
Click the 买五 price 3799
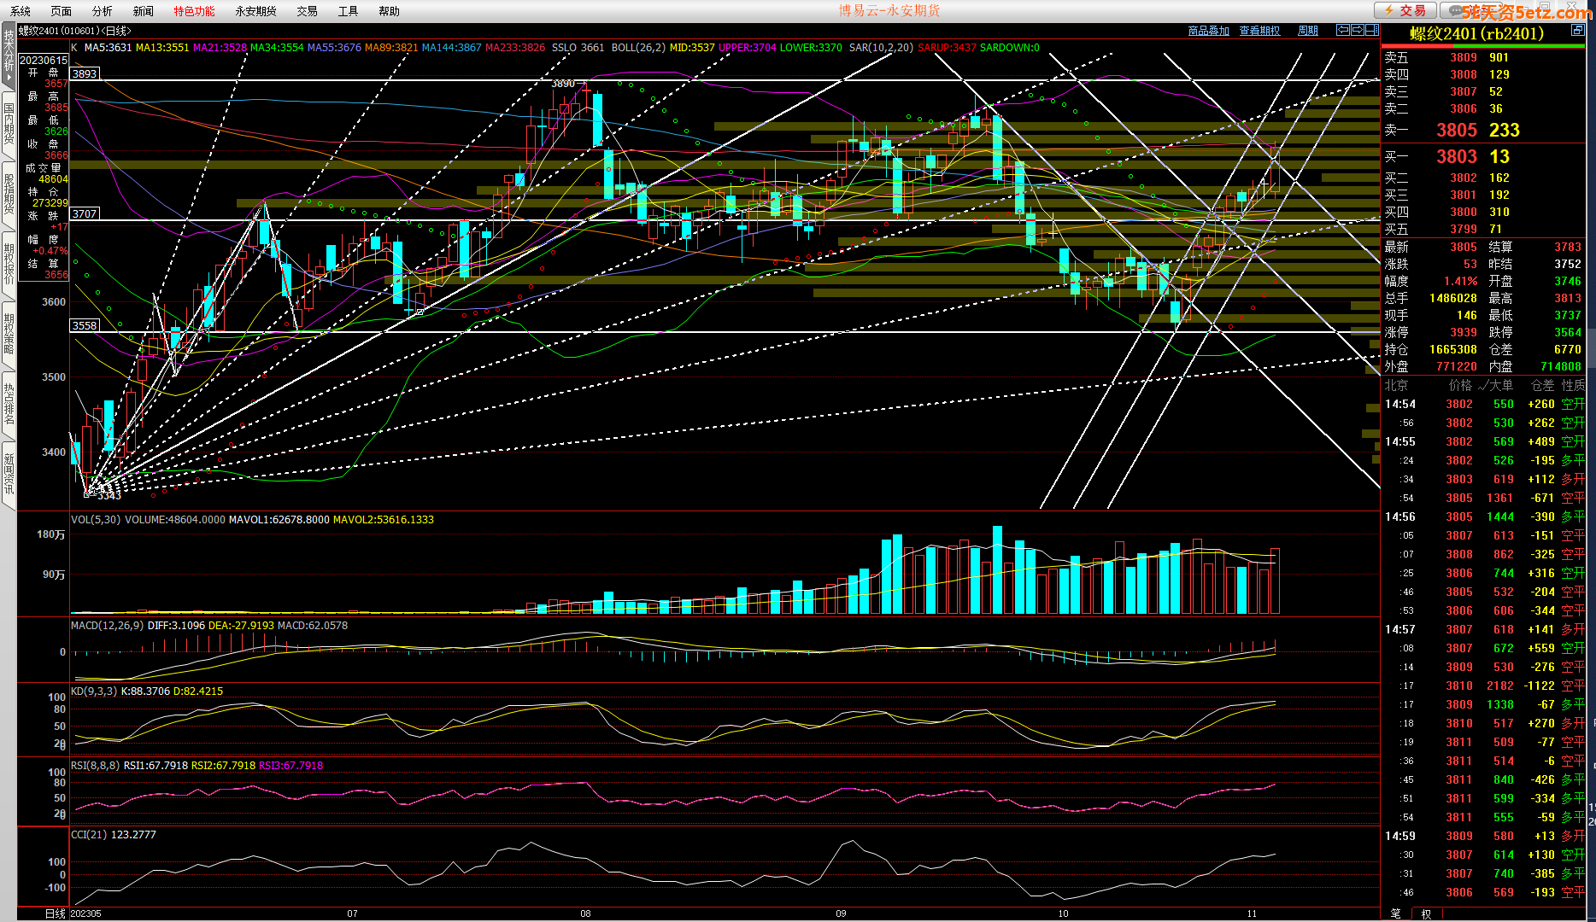coord(1464,230)
